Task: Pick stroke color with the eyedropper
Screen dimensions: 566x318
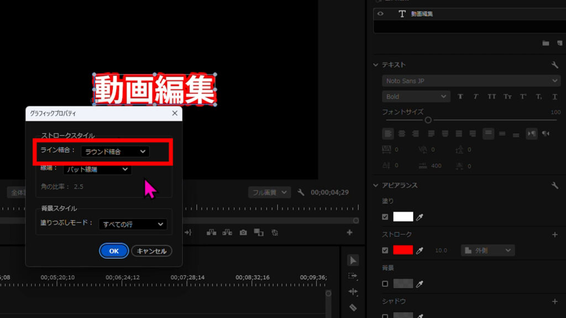Action: (x=420, y=251)
